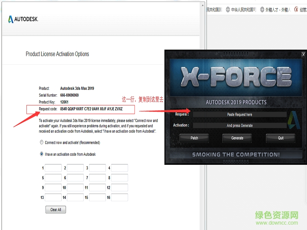This screenshot has height=230, width=307.
Task: Click activation code field 7
Action: [97, 178]
